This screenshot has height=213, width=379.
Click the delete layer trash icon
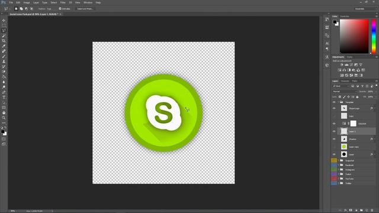point(372,211)
